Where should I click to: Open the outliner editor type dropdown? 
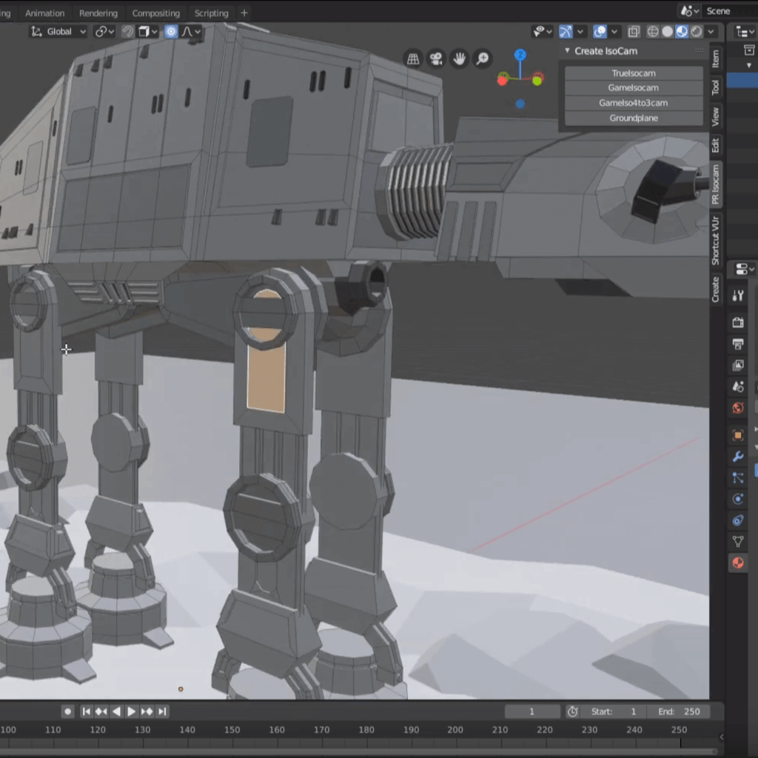[745, 32]
